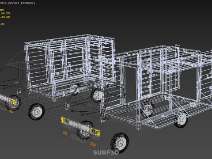Select the trailer wheel at the far right
This screenshot has width=212, height=159.
pos(181,120)
